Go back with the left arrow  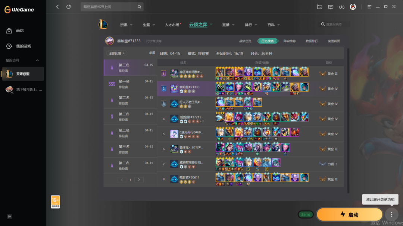coord(57,7)
